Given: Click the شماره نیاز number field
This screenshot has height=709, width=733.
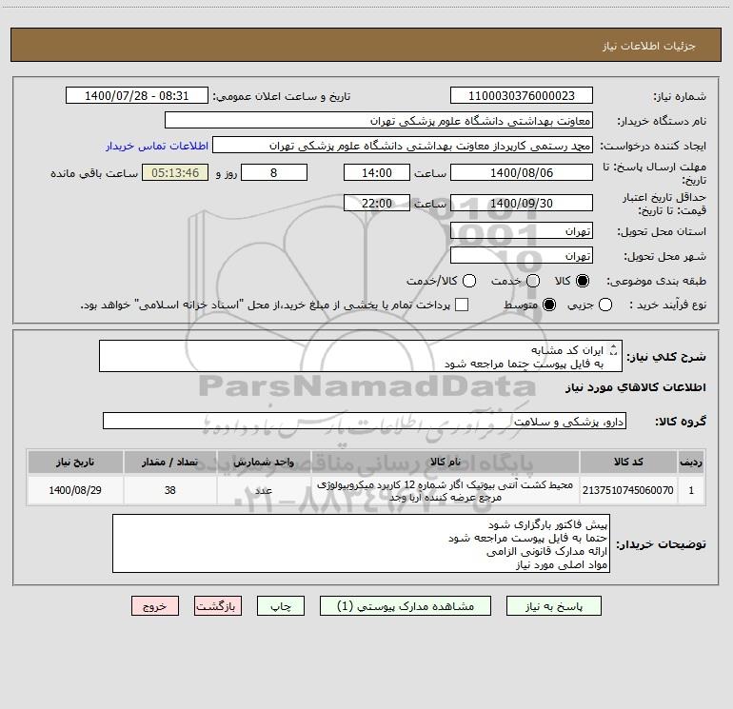Looking at the screenshot, I should tap(522, 96).
